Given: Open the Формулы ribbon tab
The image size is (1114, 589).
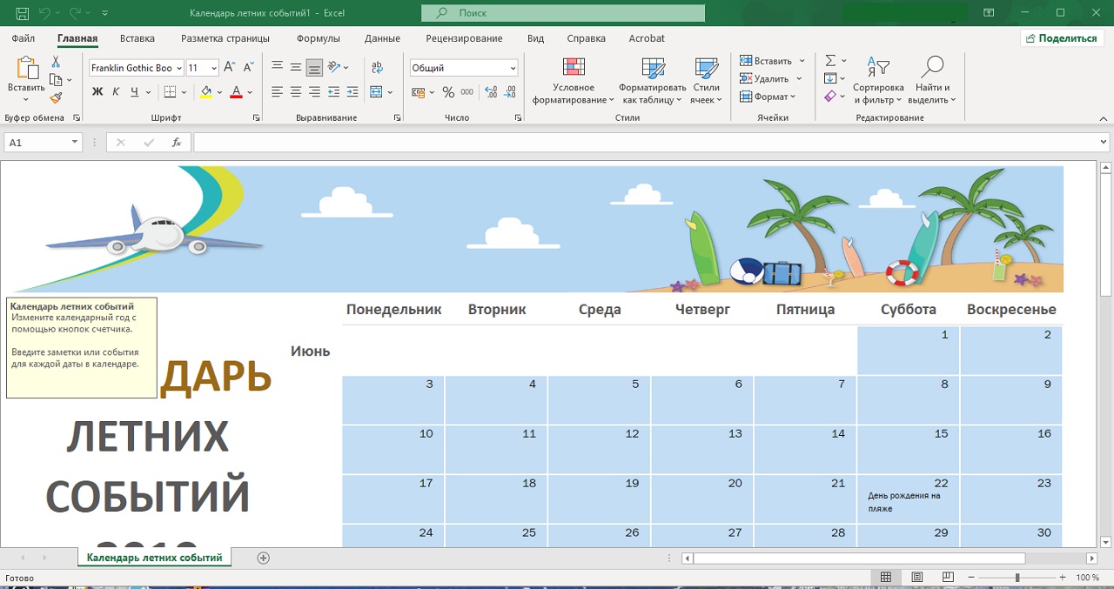Looking at the screenshot, I should click(x=318, y=38).
